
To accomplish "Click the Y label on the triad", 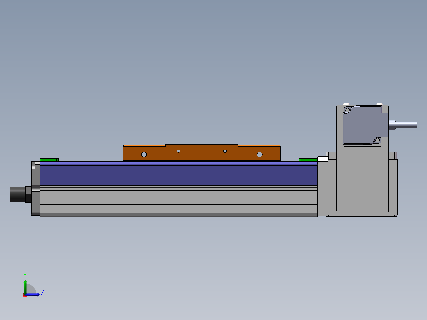I will pos(25,275).
